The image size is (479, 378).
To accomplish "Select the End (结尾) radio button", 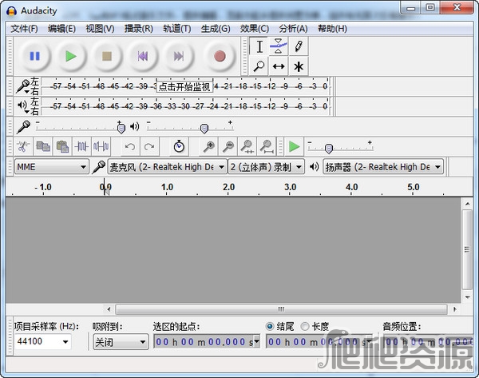I will [x=270, y=326].
